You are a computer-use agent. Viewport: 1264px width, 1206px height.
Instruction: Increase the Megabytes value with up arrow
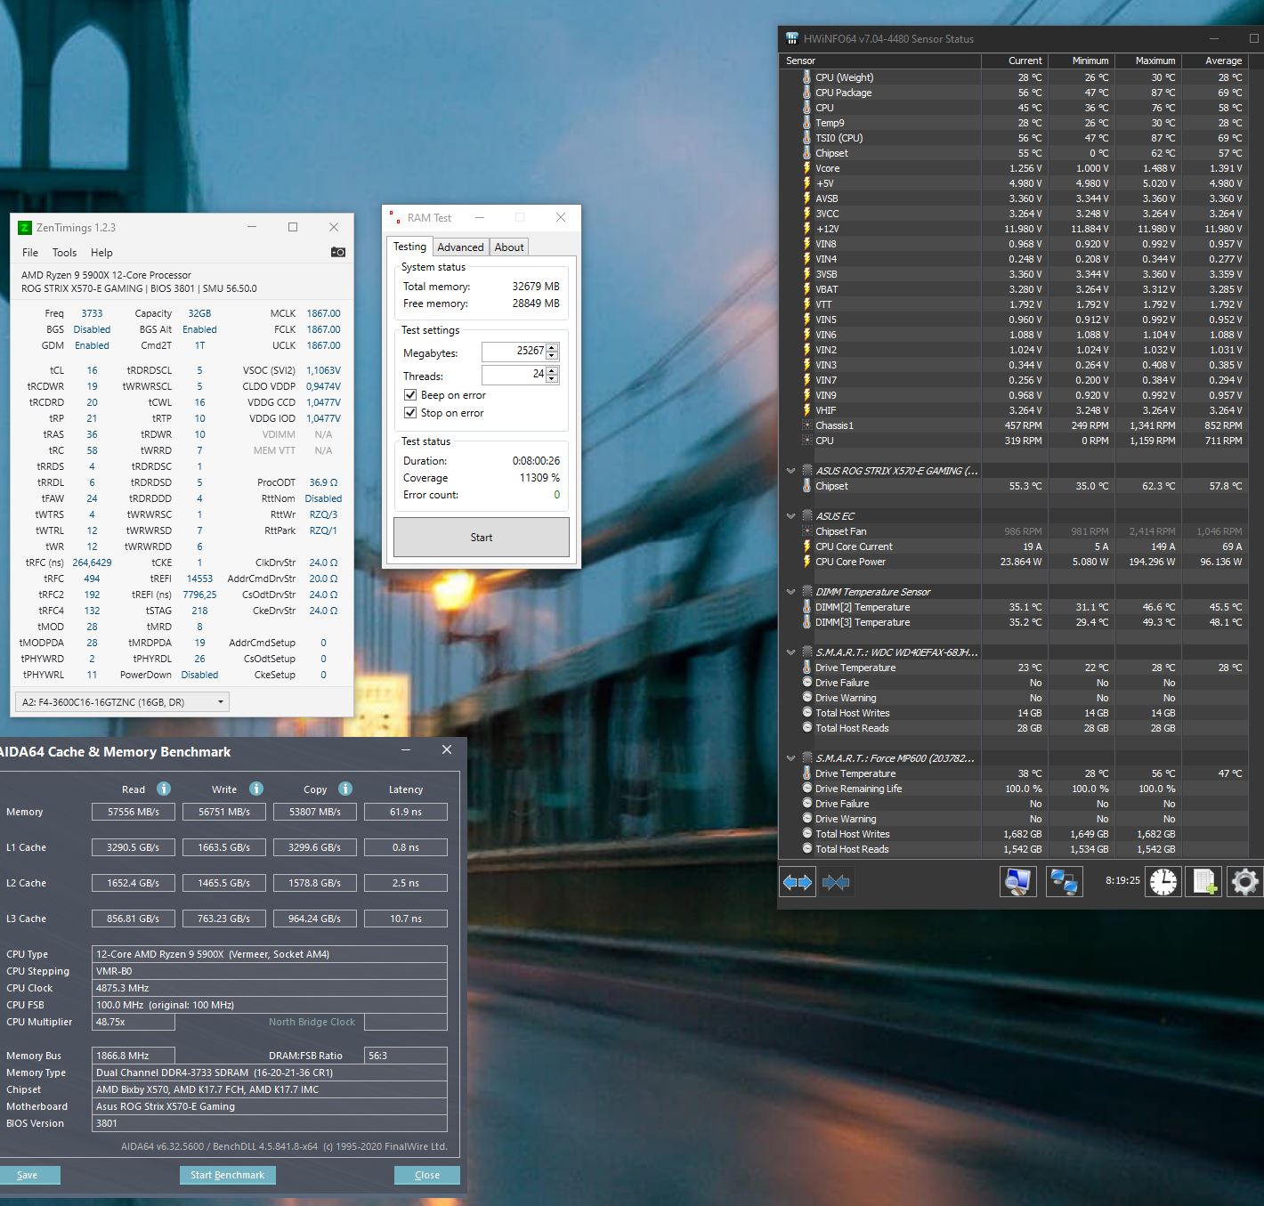pyautogui.click(x=552, y=347)
